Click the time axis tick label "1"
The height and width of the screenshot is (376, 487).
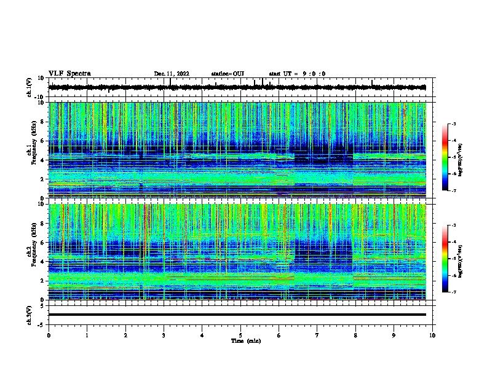coord(87,335)
